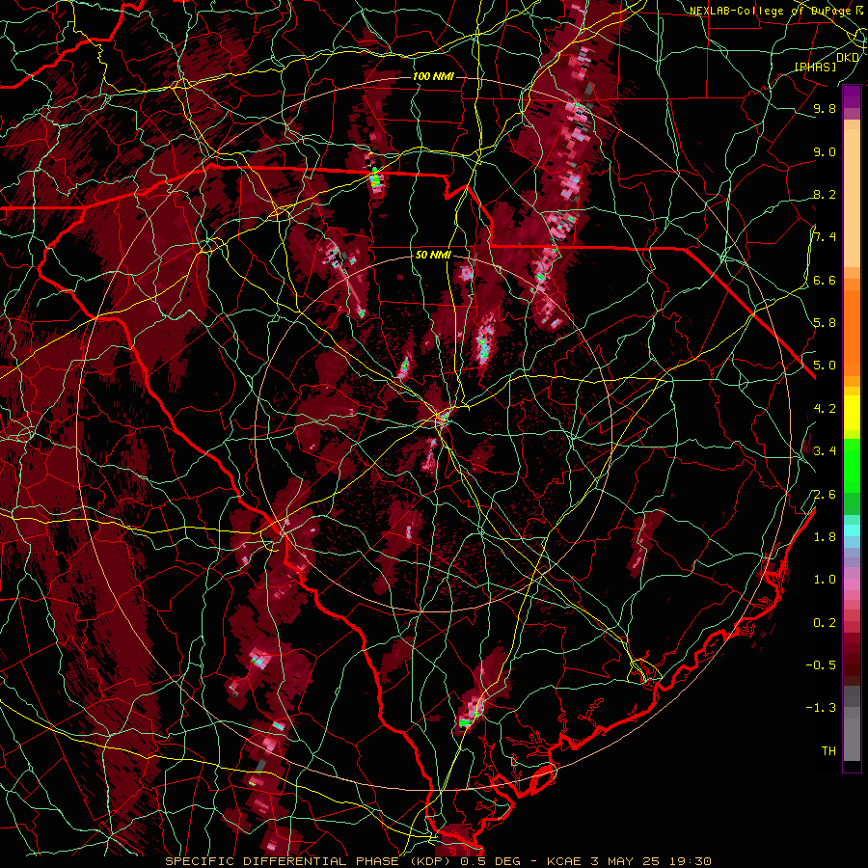868x868 pixels.
Task: Click the '1.8' value on the color scale
Action: [x=825, y=537]
